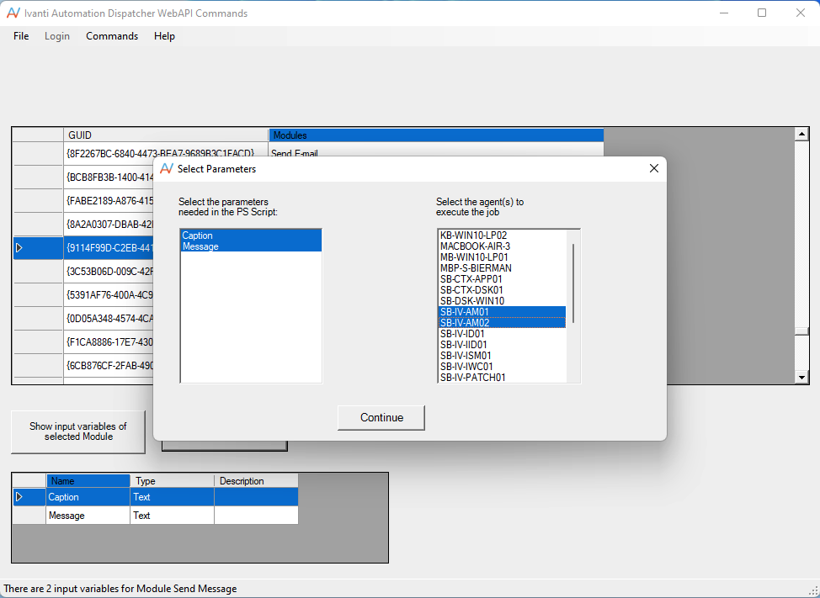820x598 pixels.
Task: Select the GUID row starting with {F1CA8886
Action: [109, 342]
